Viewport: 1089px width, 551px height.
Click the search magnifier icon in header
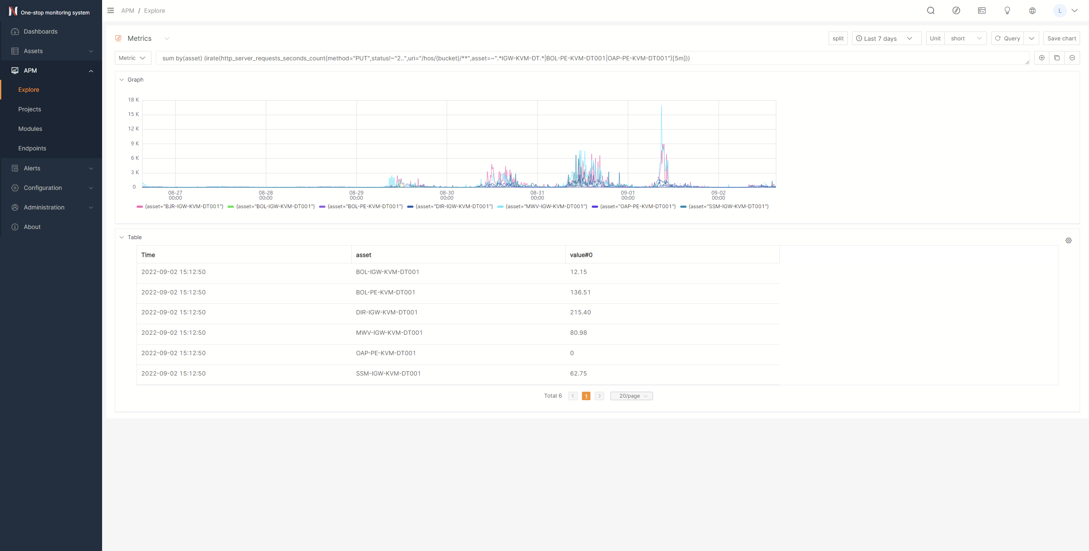930,11
